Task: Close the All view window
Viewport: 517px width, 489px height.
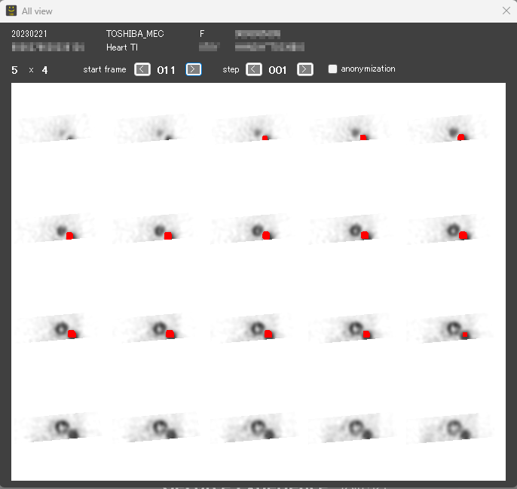Action: pos(506,11)
